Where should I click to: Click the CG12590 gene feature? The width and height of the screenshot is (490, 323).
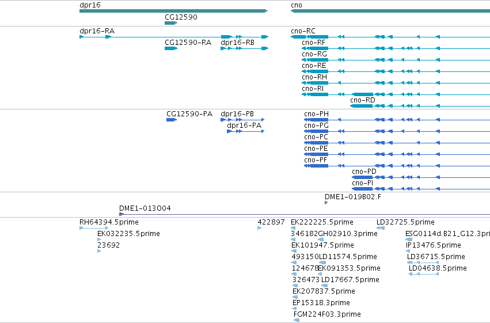pyautogui.click(x=171, y=23)
